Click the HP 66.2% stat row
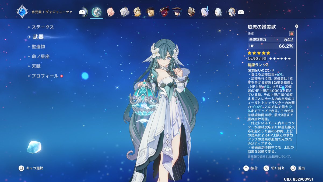The image size is (323, 182). click(x=271, y=46)
